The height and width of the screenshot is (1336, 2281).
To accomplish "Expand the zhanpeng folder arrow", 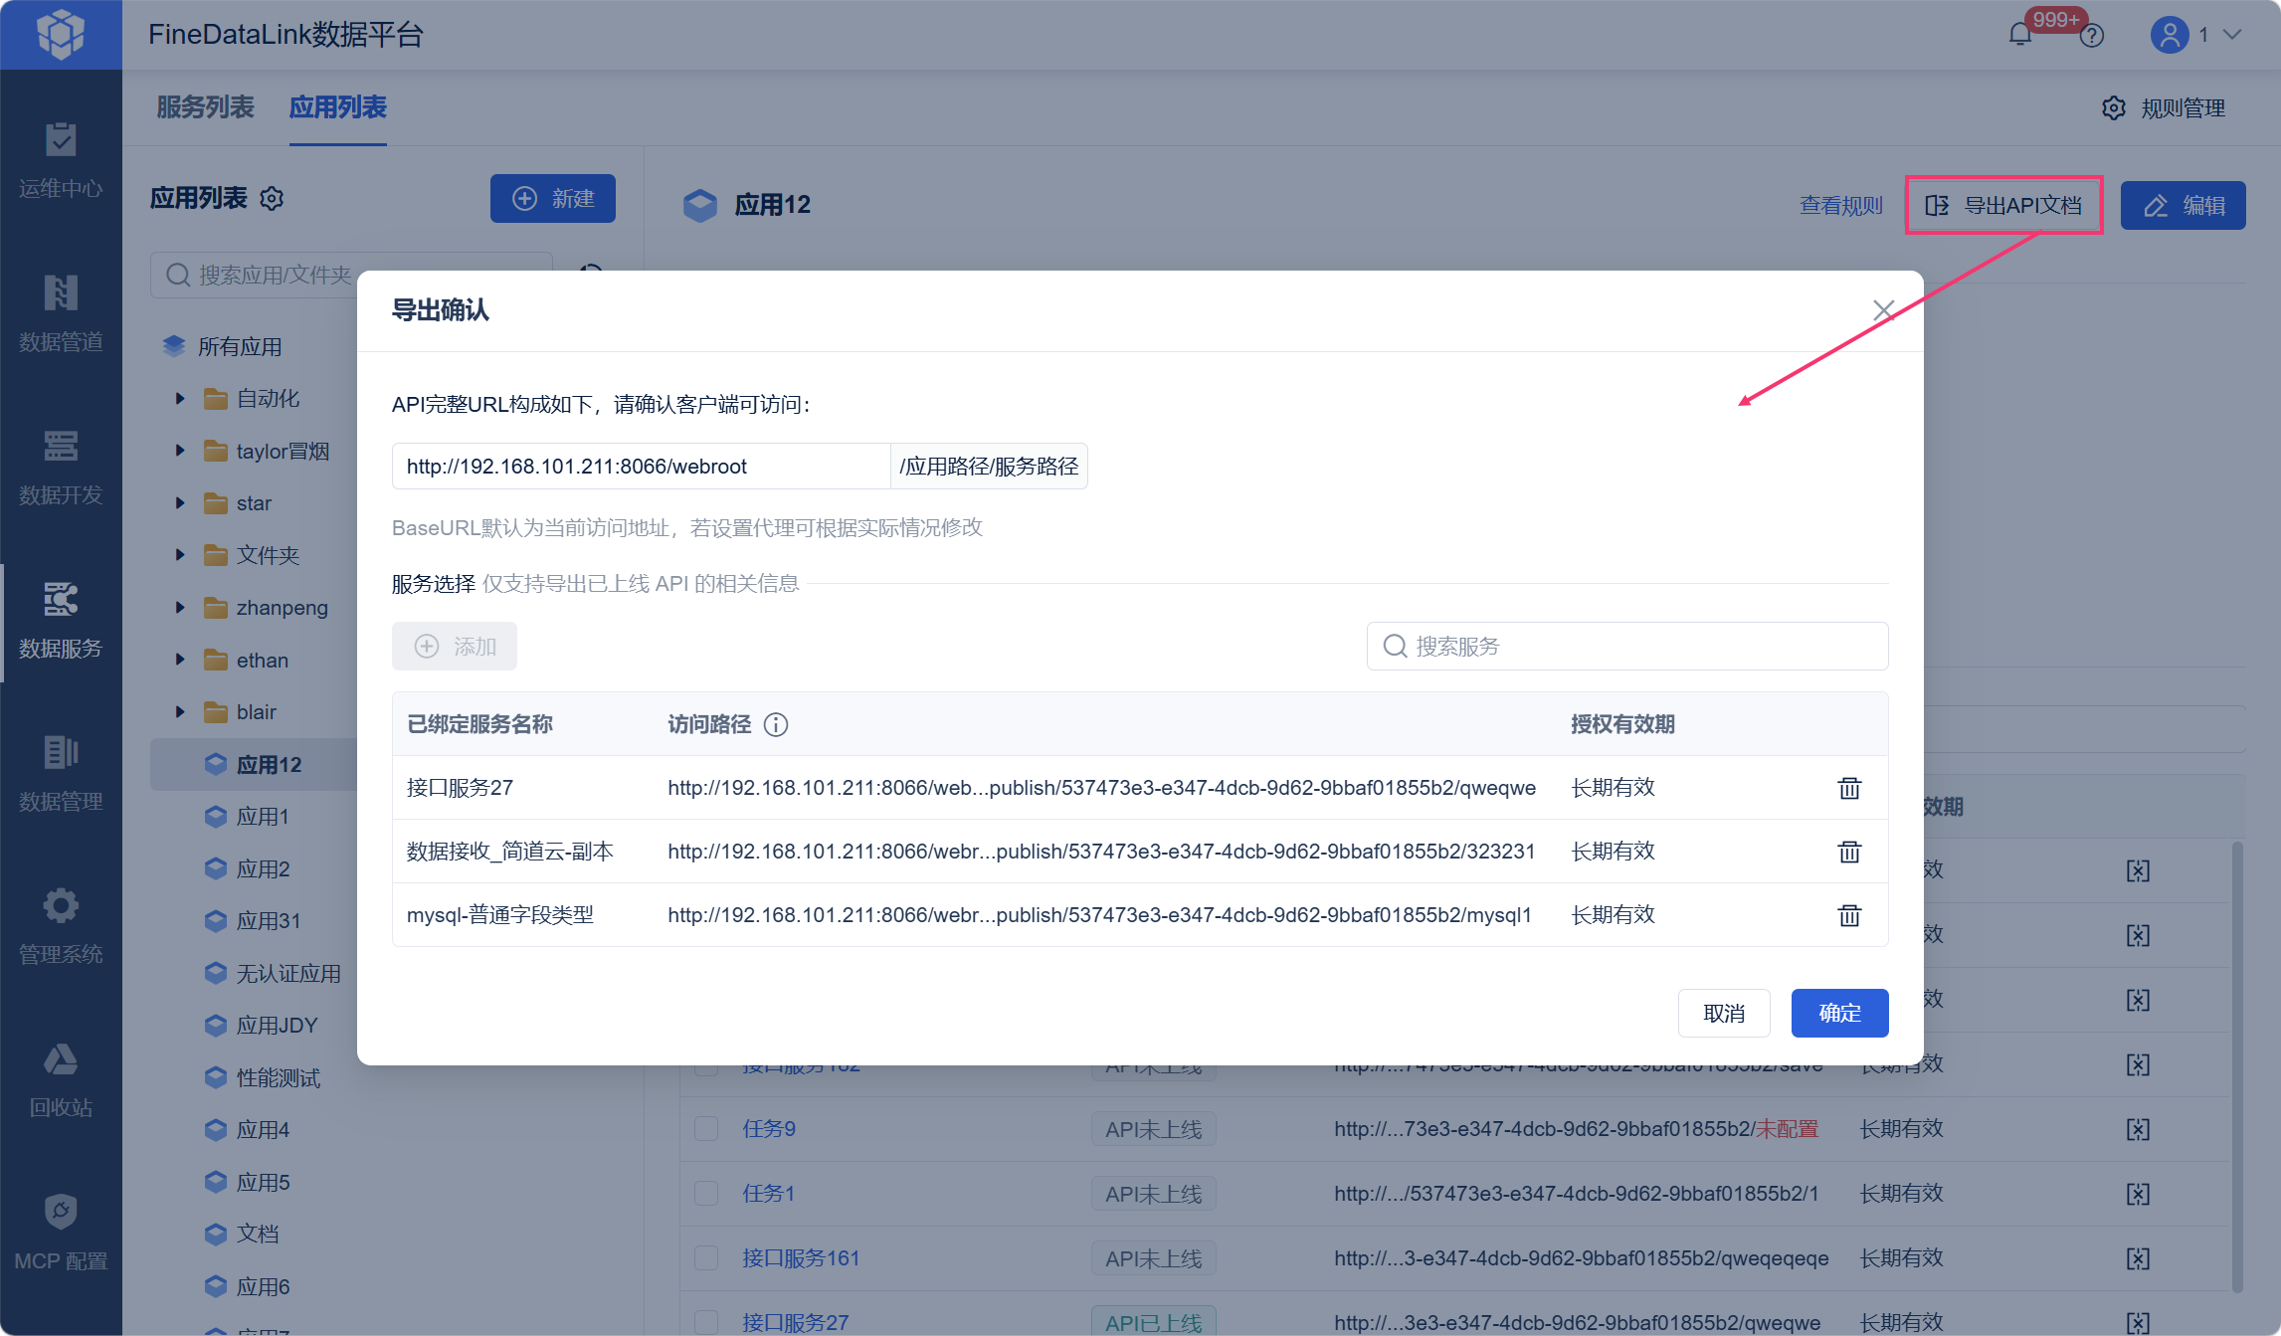I will coord(180,608).
